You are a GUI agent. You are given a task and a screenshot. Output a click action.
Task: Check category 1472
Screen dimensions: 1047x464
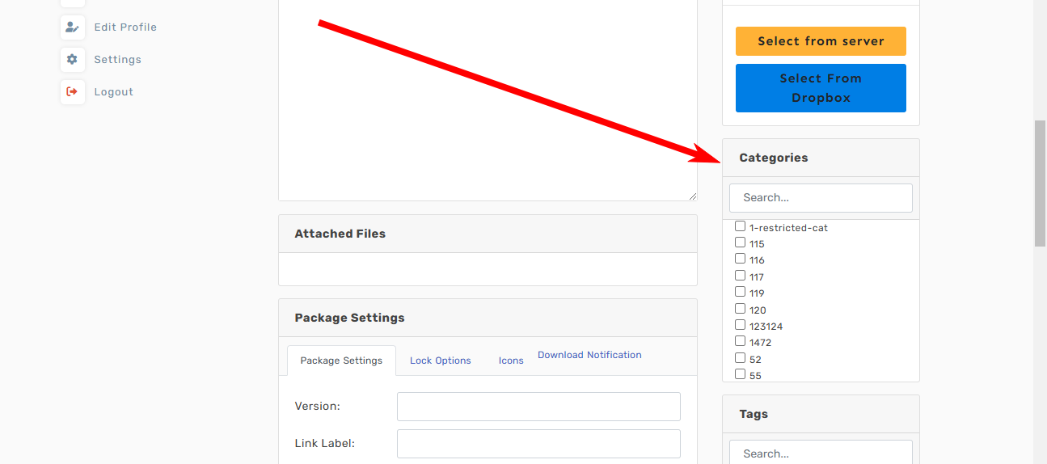point(740,341)
